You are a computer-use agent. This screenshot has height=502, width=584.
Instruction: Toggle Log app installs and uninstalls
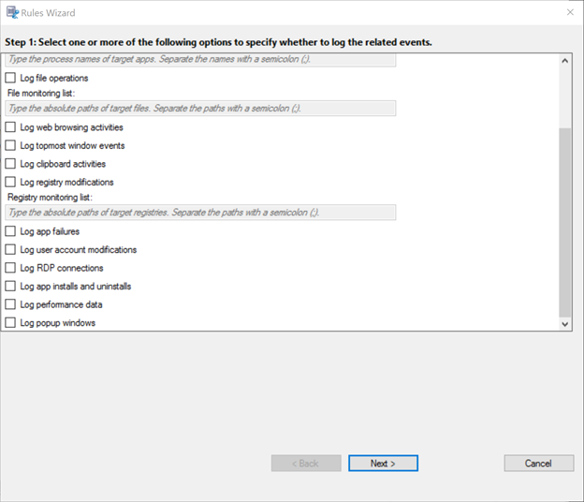[11, 287]
